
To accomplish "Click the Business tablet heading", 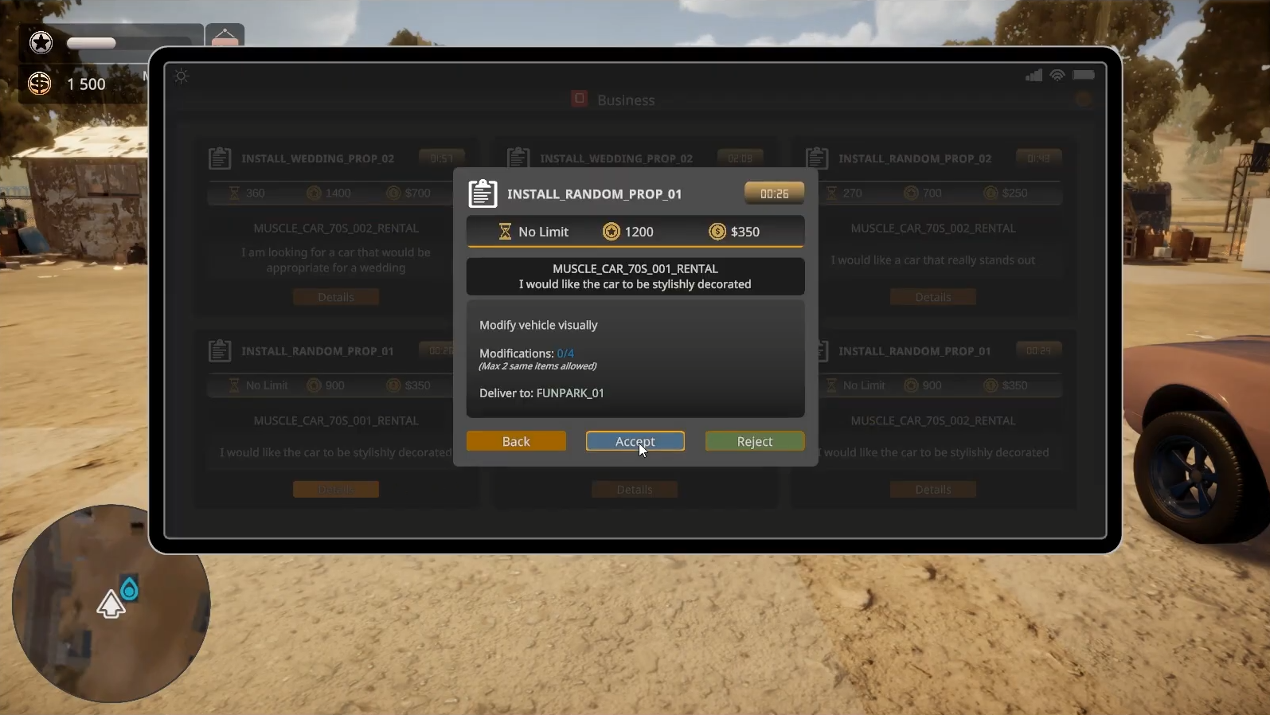I will 626,100.
